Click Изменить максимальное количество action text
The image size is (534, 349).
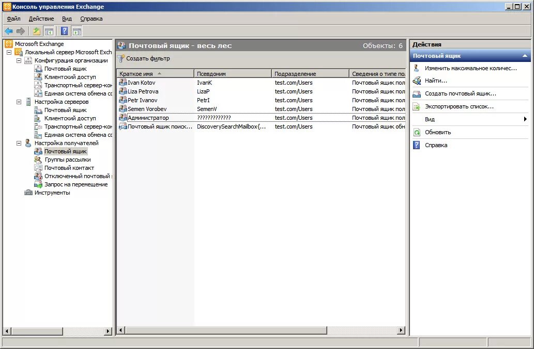470,68
